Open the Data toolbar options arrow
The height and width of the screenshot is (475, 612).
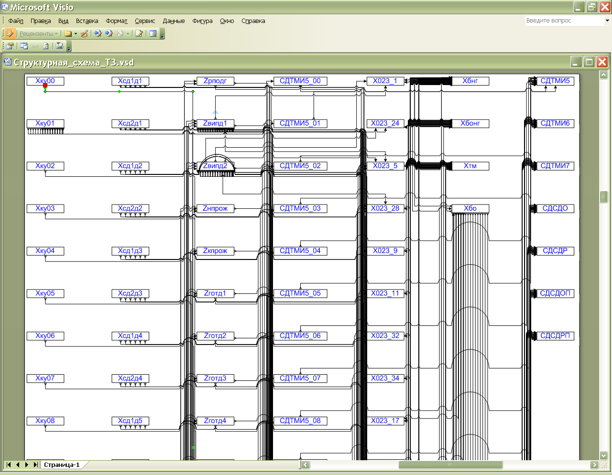[69, 47]
